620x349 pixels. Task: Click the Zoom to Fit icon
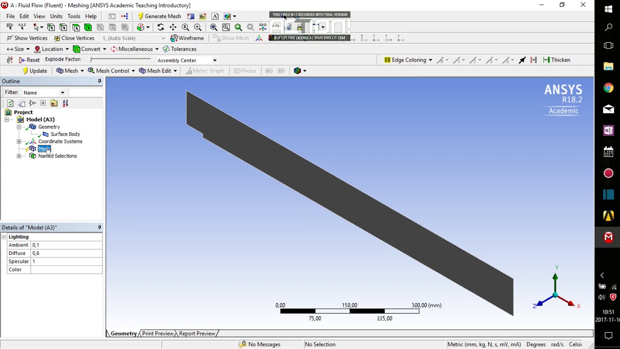coord(214,27)
